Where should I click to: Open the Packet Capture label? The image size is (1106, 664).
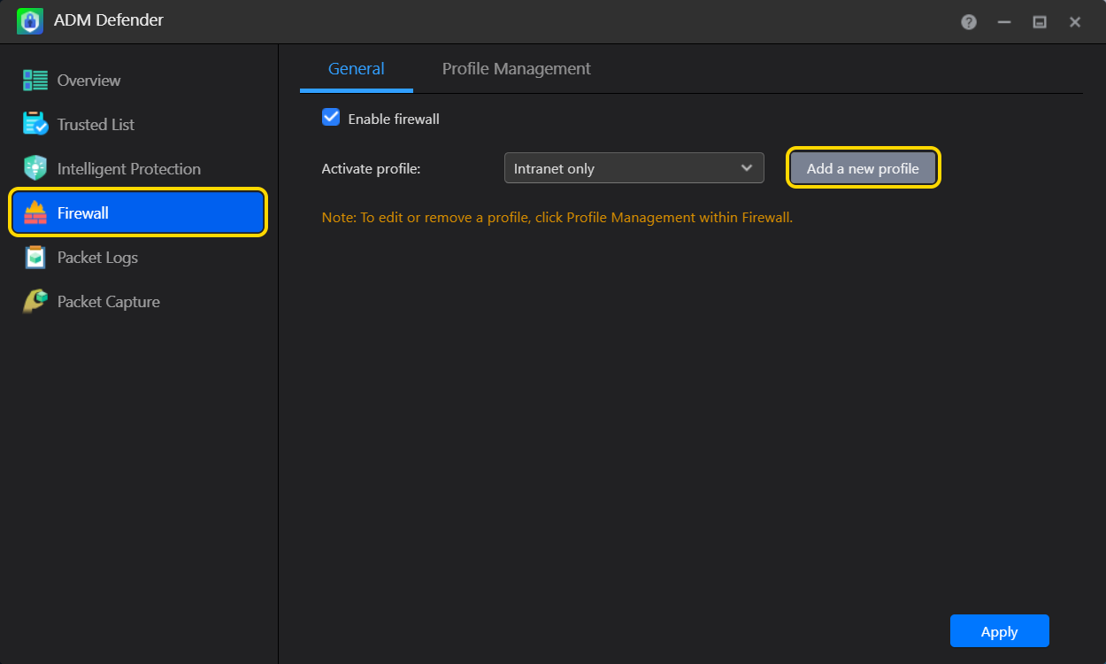point(109,302)
